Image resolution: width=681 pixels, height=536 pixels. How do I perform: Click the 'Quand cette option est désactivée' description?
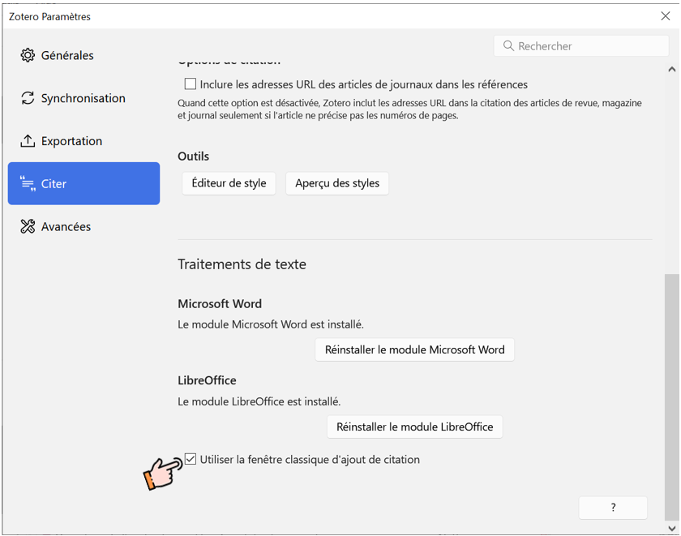409,109
